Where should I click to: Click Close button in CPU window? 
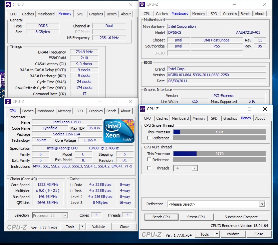[124, 227]
